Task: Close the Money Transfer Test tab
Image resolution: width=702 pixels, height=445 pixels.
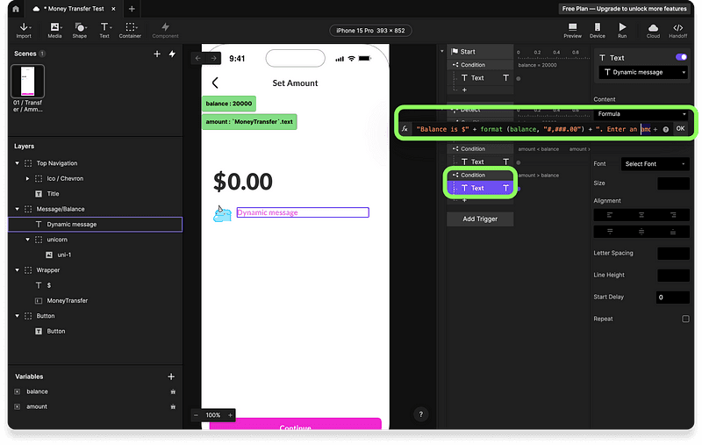Action: (114, 9)
